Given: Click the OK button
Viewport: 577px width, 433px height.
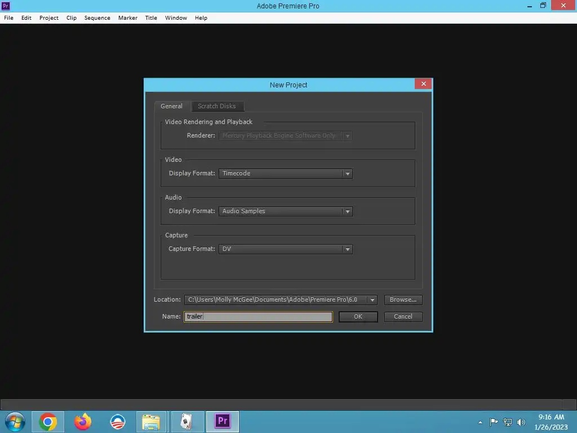Looking at the screenshot, I should click(358, 317).
